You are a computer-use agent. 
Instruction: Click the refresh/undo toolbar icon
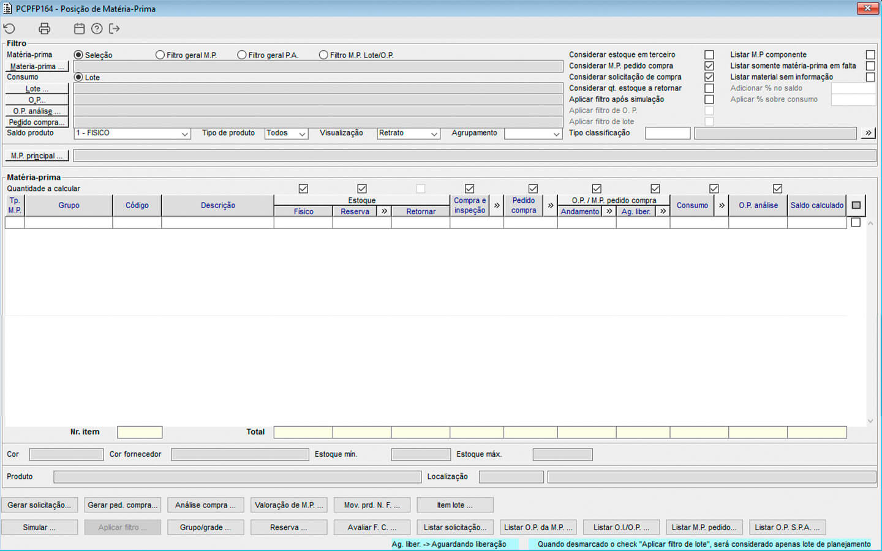point(9,29)
